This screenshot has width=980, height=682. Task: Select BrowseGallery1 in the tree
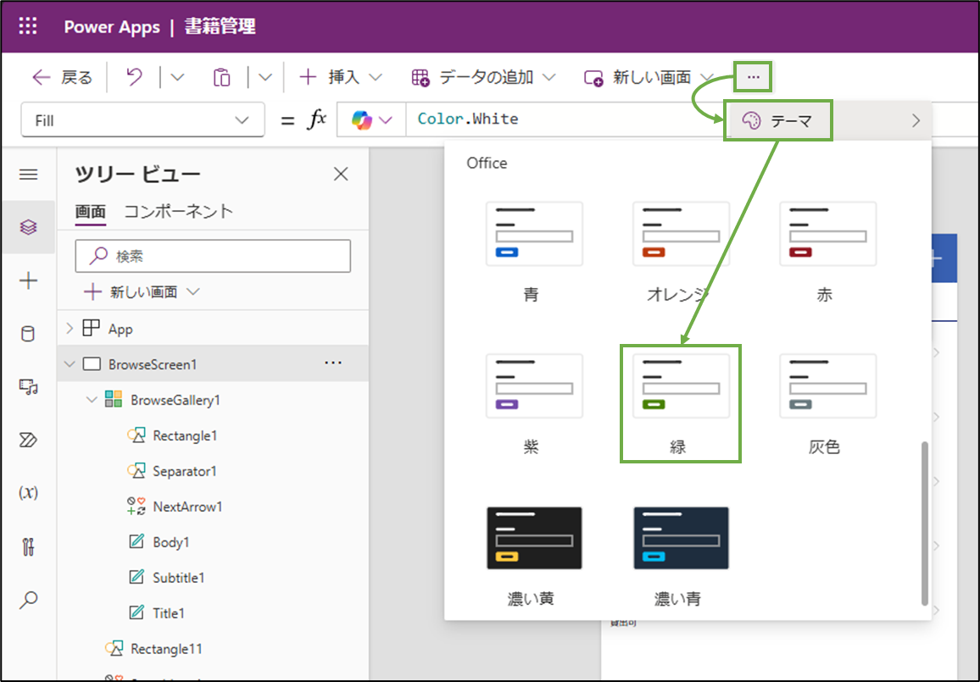tap(175, 400)
